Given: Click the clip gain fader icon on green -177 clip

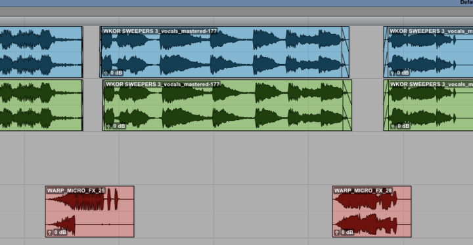Looking at the screenshot, I should coord(108,126).
